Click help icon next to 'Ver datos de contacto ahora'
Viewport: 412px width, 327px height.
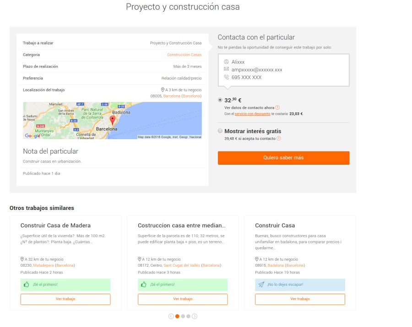[277, 107]
